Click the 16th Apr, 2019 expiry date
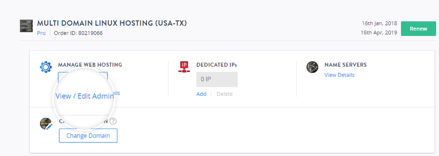 (379, 32)
